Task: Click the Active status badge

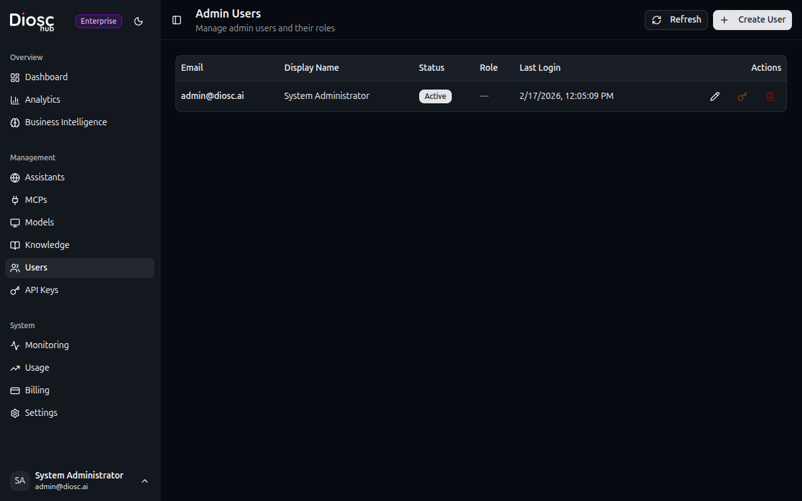Action: coord(435,96)
